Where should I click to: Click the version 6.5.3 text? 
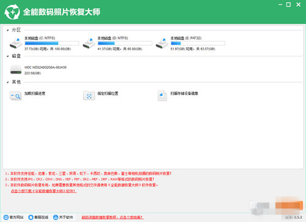(294, 217)
